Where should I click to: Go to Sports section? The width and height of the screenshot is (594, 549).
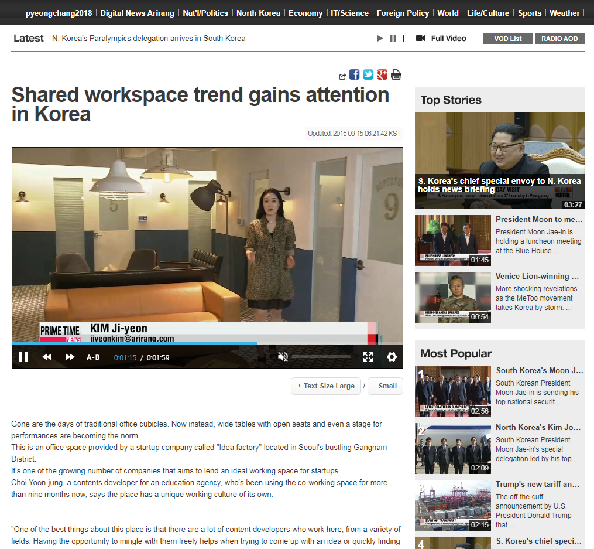530,13
